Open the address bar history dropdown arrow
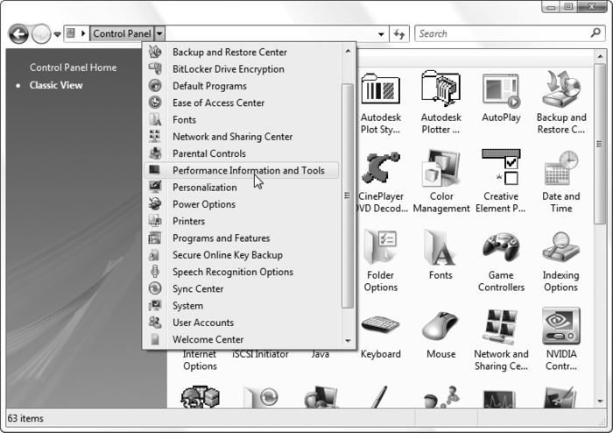Image resolution: width=613 pixels, height=433 pixels. coord(381,34)
